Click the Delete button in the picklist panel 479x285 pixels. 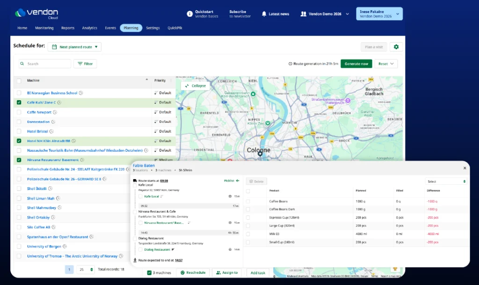coord(256,182)
